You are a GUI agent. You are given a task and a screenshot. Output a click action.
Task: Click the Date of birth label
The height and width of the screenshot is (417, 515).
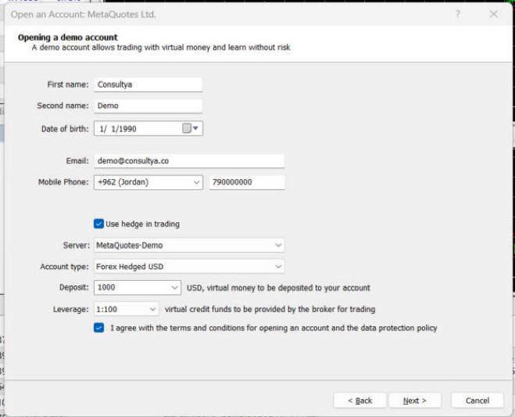65,129
